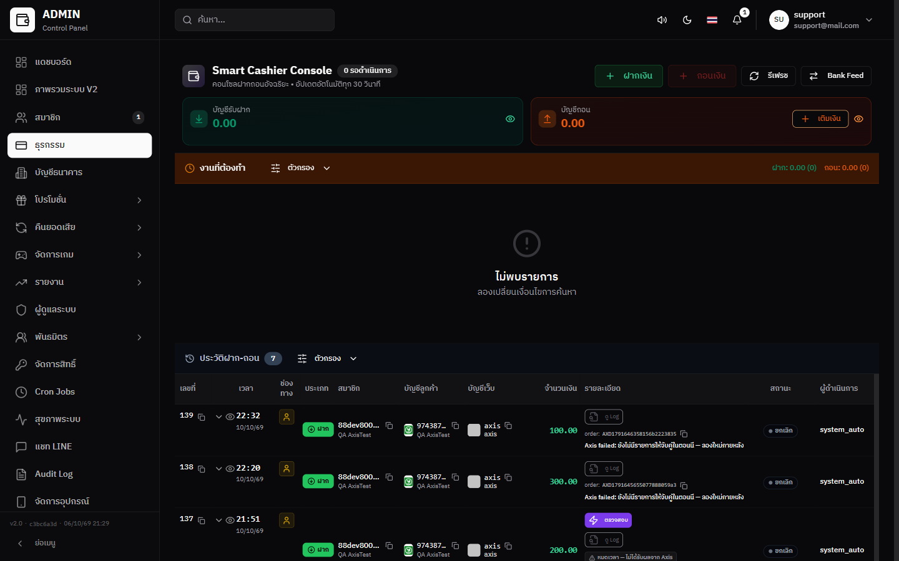The image size is (899, 561).
Task: Click the Thai flag language icon
Action: pyautogui.click(x=712, y=20)
